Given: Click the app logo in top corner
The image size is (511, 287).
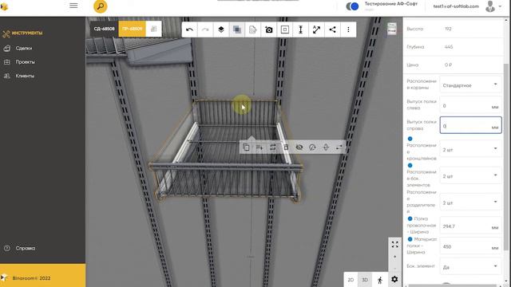Looking at the screenshot, I should [x=4, y=6].
